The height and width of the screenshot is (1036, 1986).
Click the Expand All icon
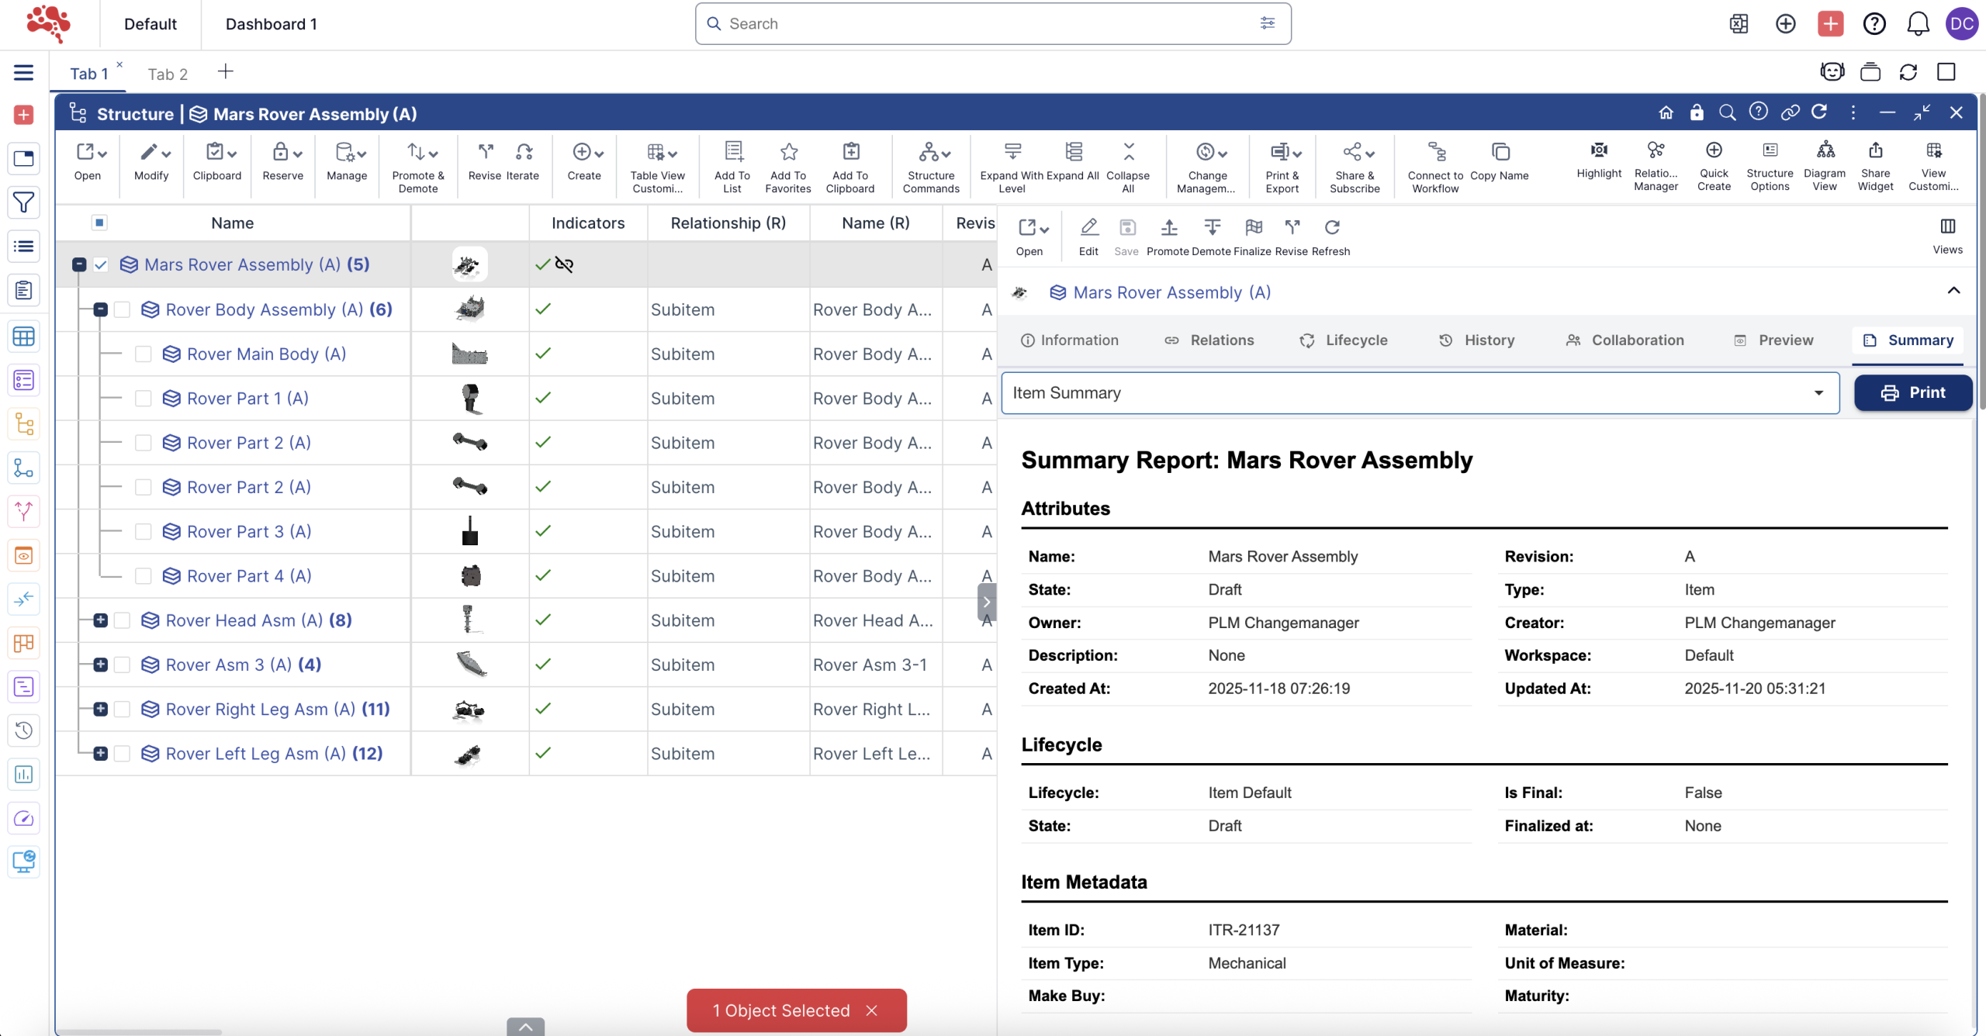tap(1074, 153)
